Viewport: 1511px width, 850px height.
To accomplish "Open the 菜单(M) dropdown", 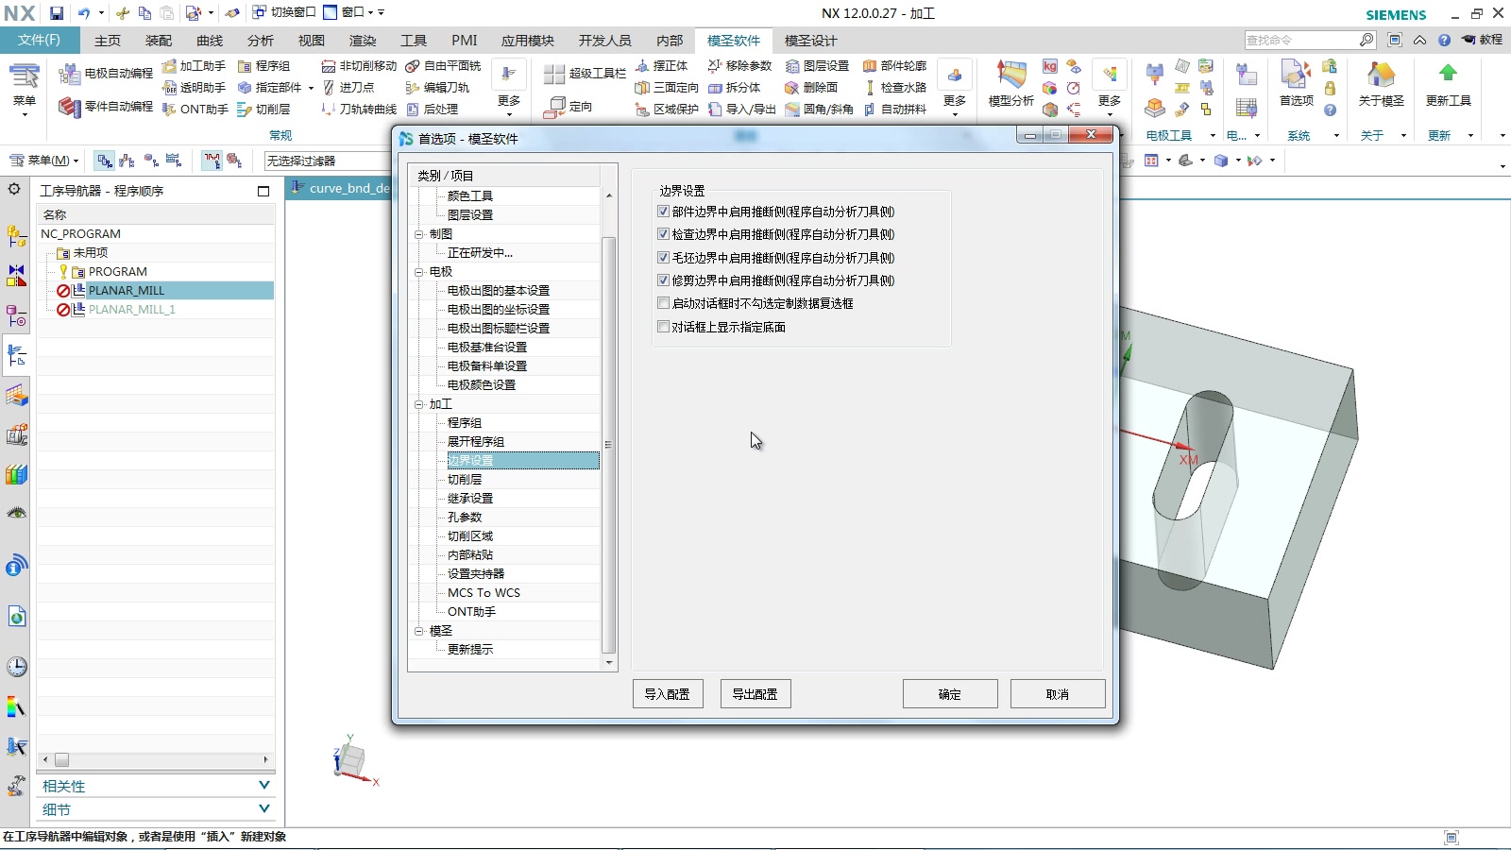I will (x=44, y=161).
